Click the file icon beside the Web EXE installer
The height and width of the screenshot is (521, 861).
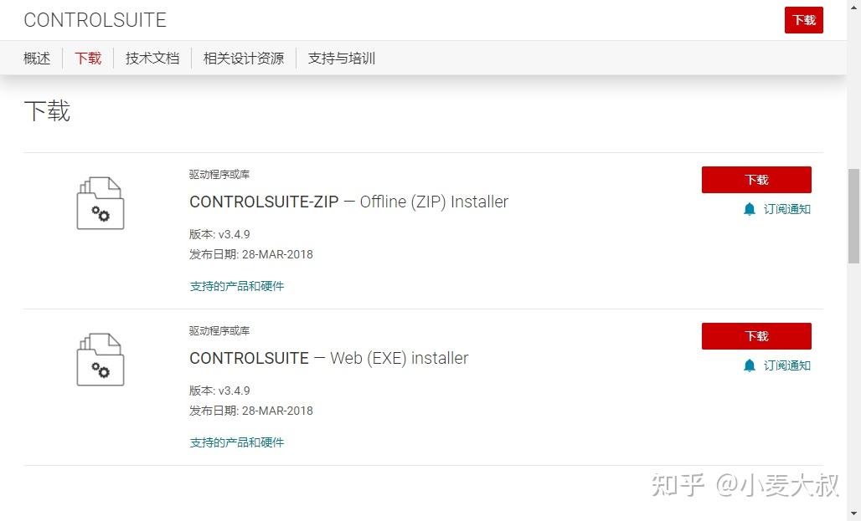click(x=100, y=359)
